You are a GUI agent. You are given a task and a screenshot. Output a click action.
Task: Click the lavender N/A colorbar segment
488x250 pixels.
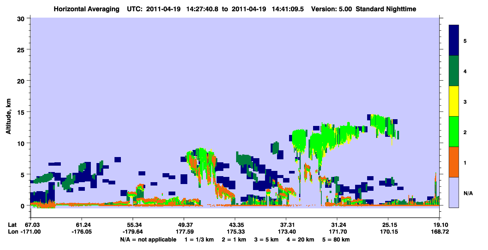(x=454, y=192)
